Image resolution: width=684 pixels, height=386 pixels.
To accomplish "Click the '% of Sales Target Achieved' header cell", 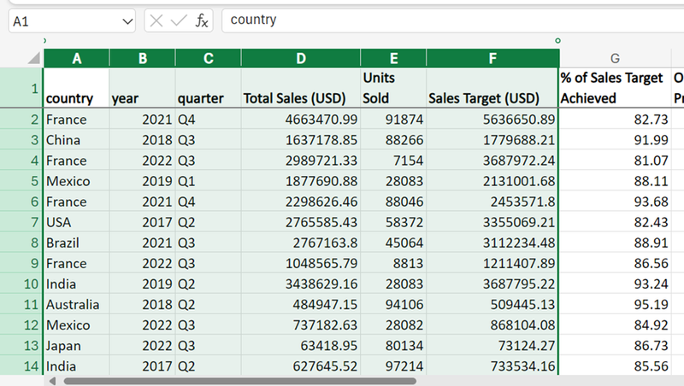I will point(615,89).
